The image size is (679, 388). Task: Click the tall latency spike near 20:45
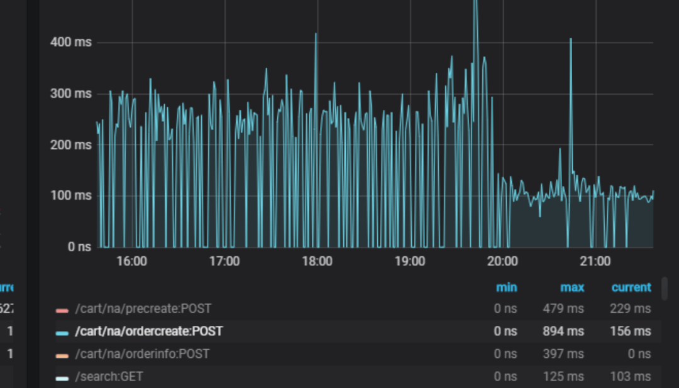(571, 40)
